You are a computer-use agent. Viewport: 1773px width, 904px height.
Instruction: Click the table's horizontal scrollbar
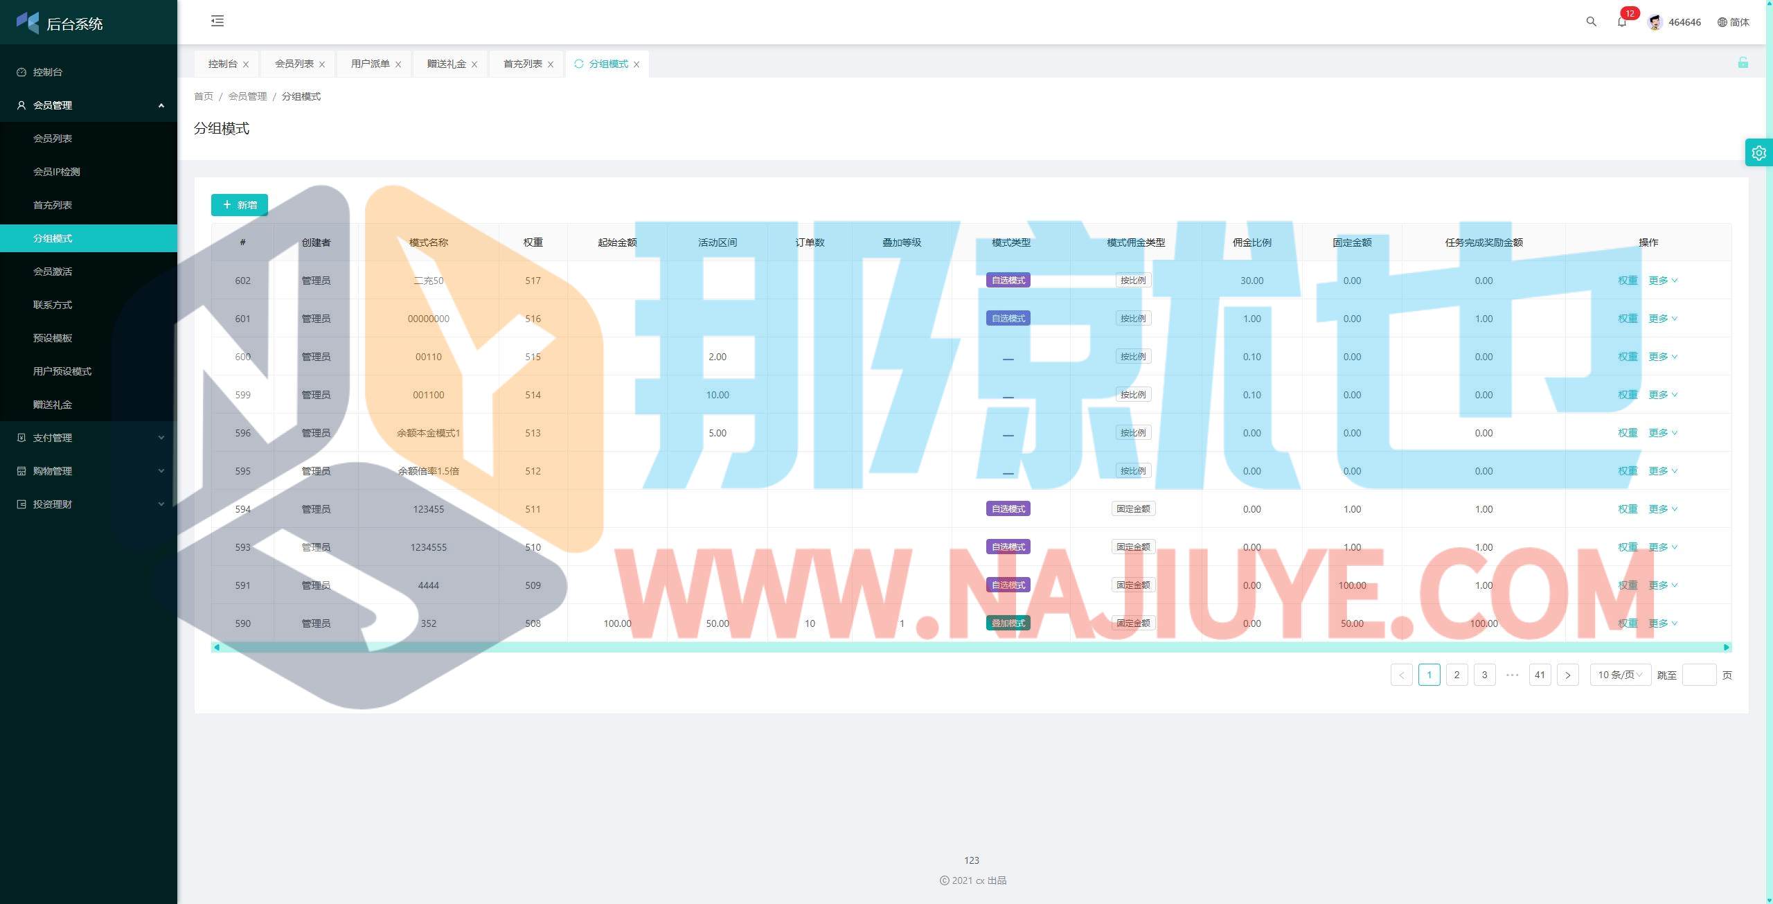pyautogui.click(x=970, y=647)
